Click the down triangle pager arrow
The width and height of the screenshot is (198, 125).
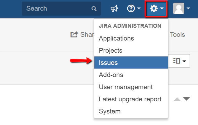[186, 99]
